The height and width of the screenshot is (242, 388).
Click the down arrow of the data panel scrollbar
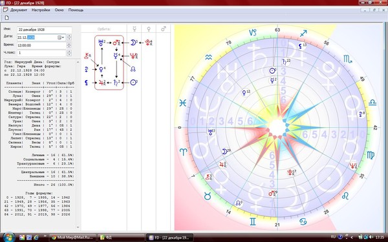point(78,227)
